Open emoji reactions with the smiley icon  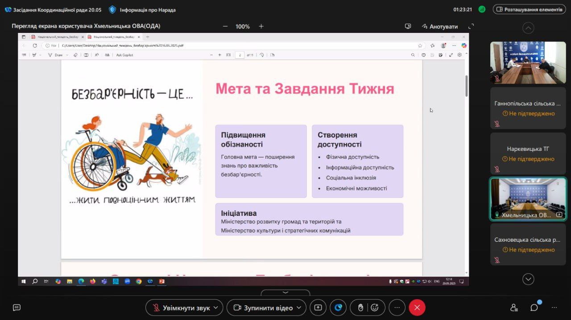point(375,308)
